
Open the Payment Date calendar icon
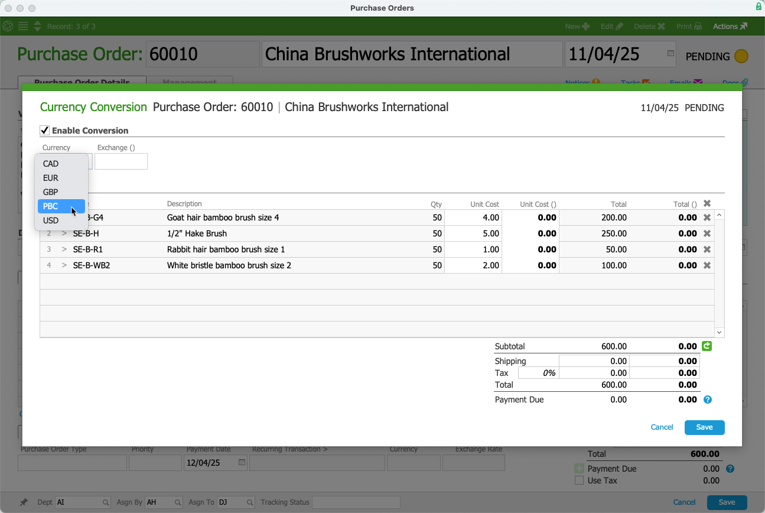click(x=242, y=463)
